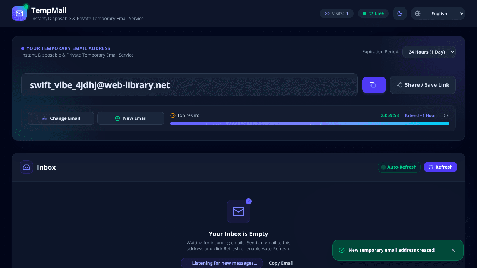Copy the email using the copy icon button
This screenshot has height=268, width=477.
(x=374, y=85)
